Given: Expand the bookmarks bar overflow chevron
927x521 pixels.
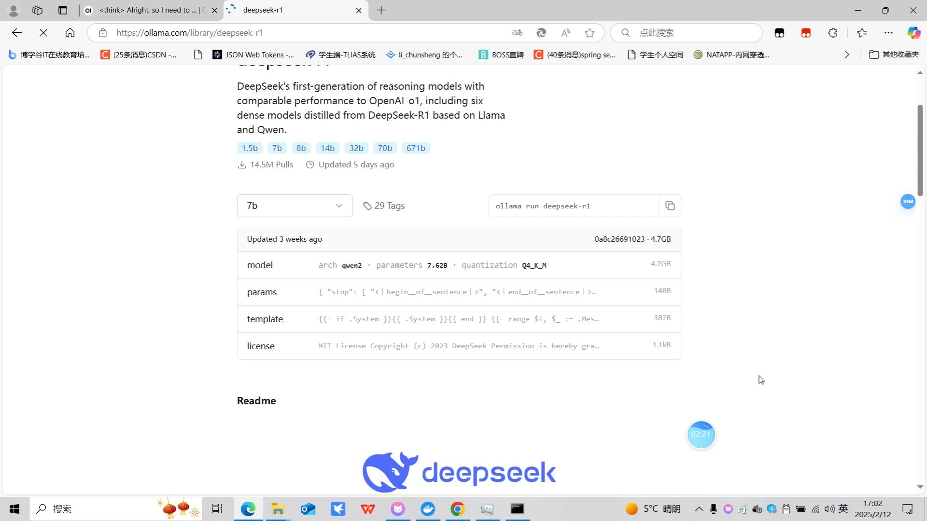Looking at the screenshot, I should pos(846,55).
